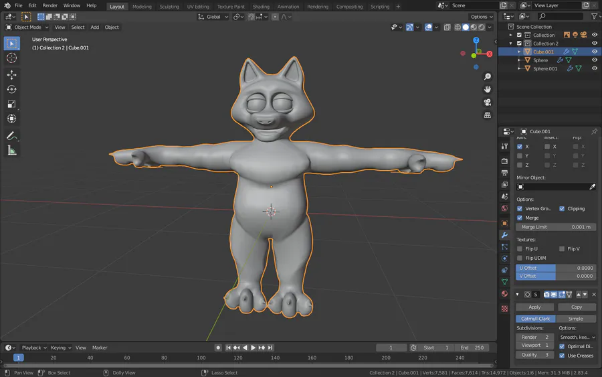Select the Transform tool

[x=11, y=119]
